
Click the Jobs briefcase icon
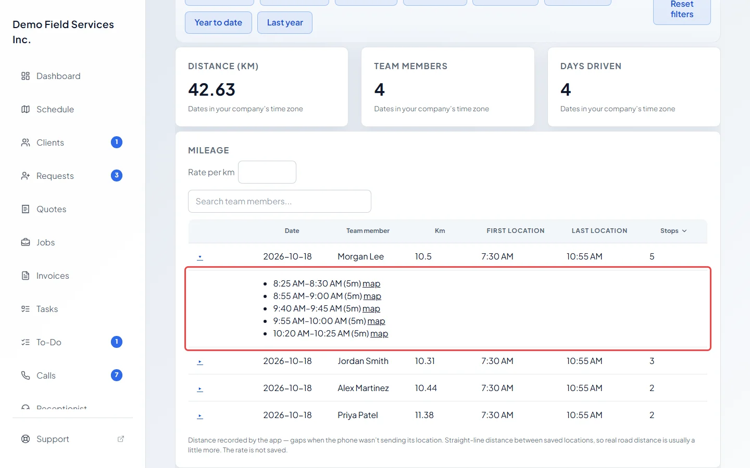pos(25,242)
